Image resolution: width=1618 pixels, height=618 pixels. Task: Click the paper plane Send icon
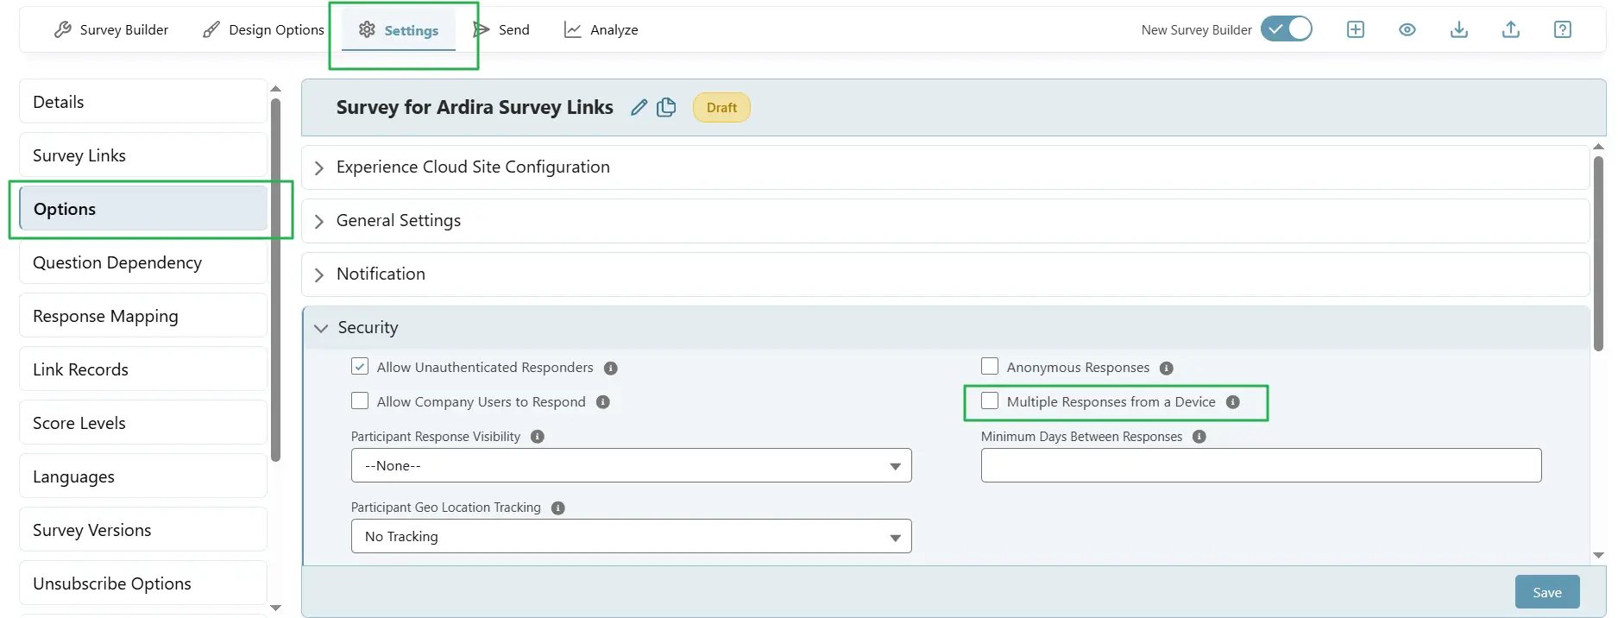[x=481, y=30]
